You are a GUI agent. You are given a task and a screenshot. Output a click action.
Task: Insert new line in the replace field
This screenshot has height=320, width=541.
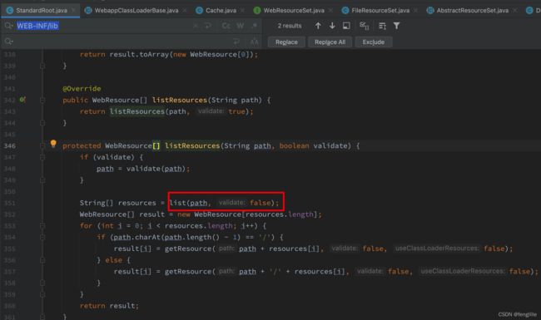[x=236, y=42]
